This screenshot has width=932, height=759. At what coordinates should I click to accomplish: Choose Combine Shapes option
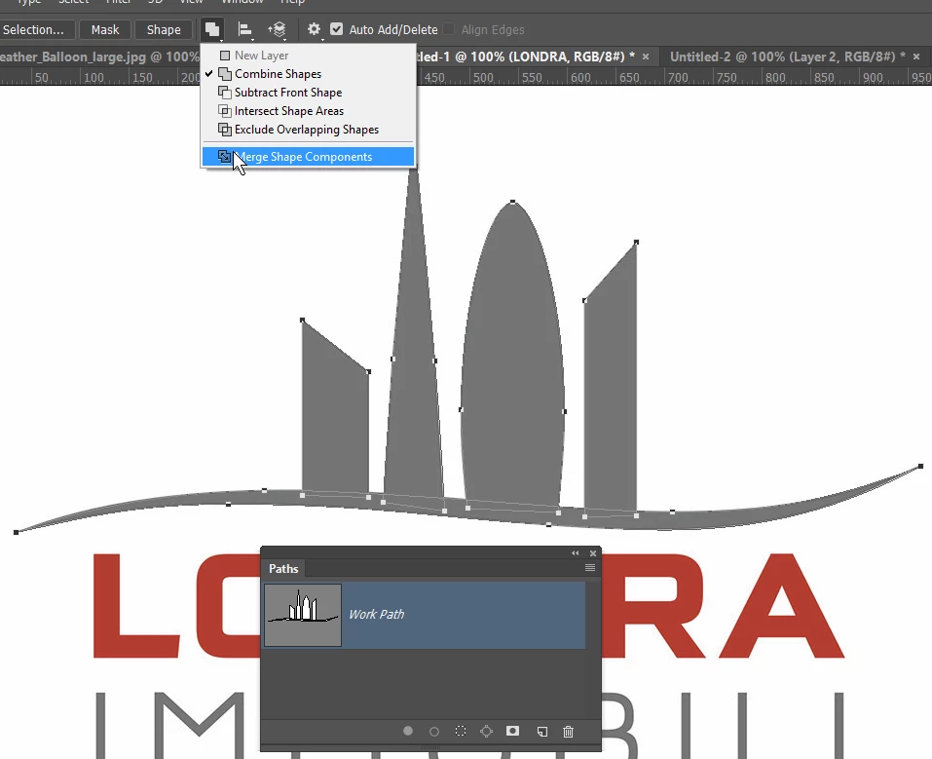308,74
